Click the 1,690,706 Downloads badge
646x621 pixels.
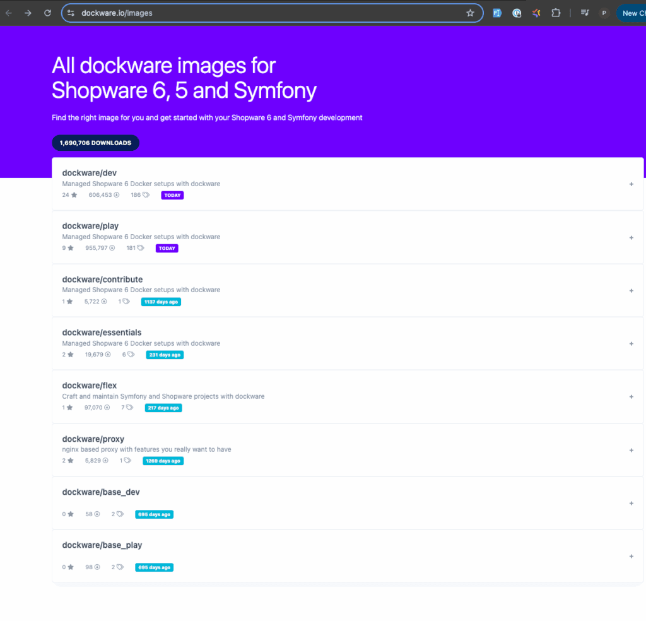click(x=96, y=143)
